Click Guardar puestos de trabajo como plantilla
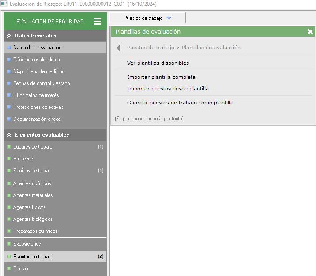The height and width of the screenshot is (276, 316). click(180, 103)
